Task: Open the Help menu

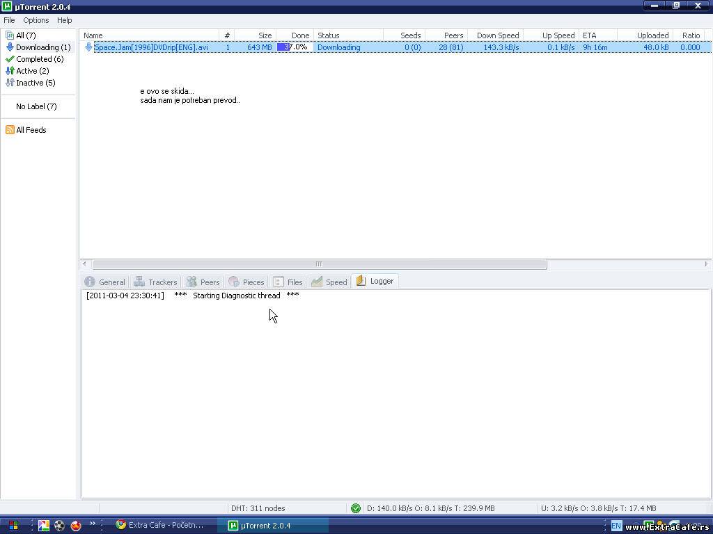Action: (x=65, y=20)
